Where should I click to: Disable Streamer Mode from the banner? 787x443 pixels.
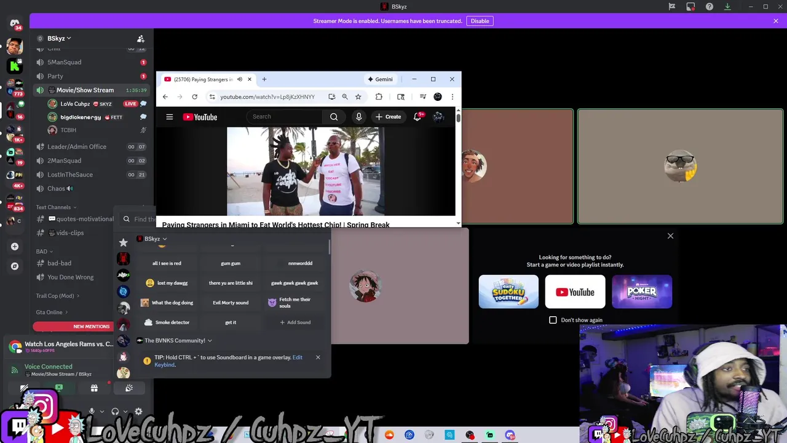[x=480, y=21]
